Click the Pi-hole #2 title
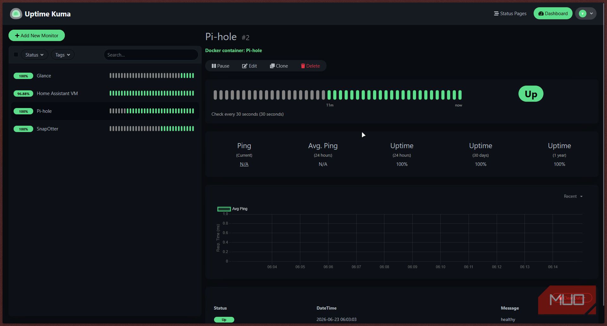The height and width of the screenshot is (326, 607). (227, 37)
